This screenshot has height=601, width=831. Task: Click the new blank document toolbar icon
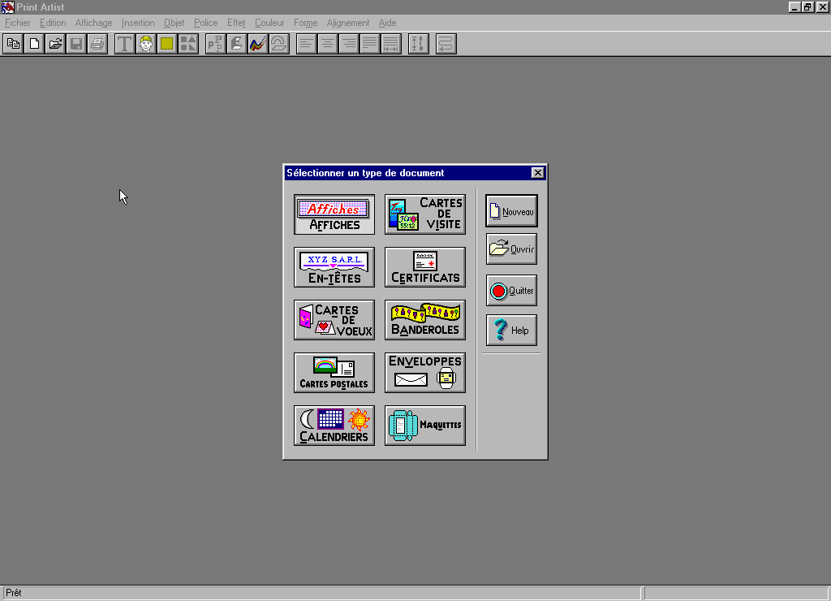coord(34,44)
